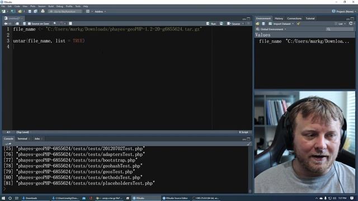Save current document with main toolbar disk
Viewport: 358px width, 201px height.
pos(30,11)
